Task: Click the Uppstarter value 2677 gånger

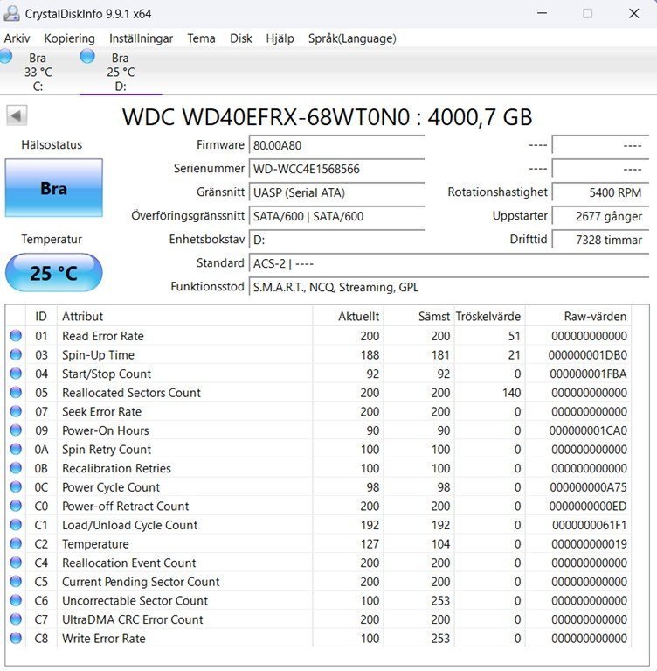Action: tap(600, 216)
